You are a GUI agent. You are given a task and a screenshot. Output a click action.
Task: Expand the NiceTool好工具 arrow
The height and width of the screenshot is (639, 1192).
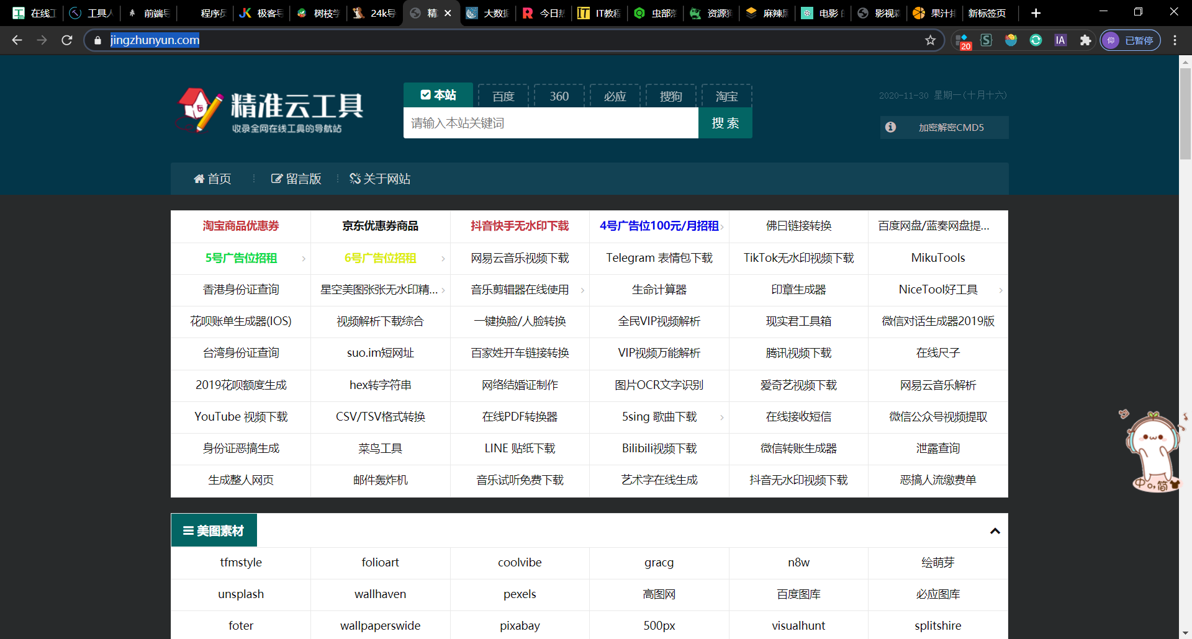1000,290
